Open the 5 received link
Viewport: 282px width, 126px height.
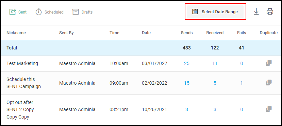215,83
